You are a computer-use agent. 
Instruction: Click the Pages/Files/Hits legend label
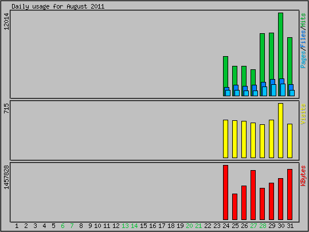[x=303, y=41]
